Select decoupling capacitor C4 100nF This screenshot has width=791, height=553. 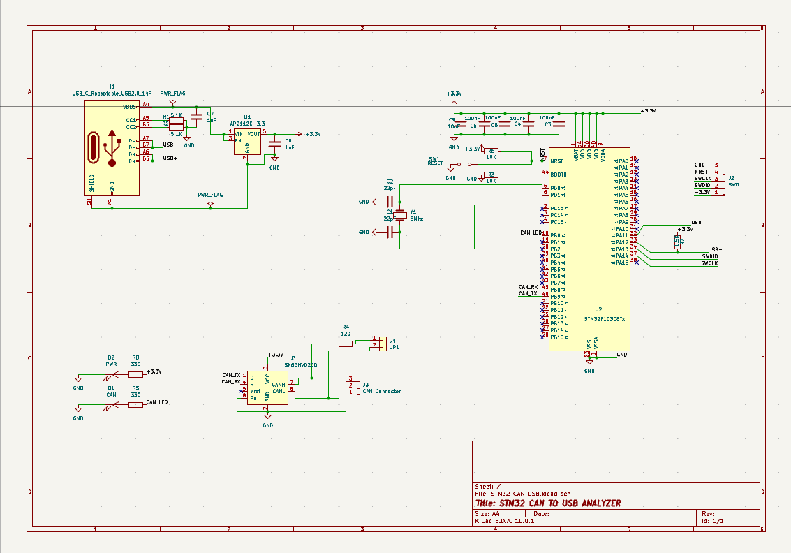click(528, 124)
